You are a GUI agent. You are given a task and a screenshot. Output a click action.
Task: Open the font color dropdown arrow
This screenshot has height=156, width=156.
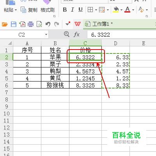133,10
